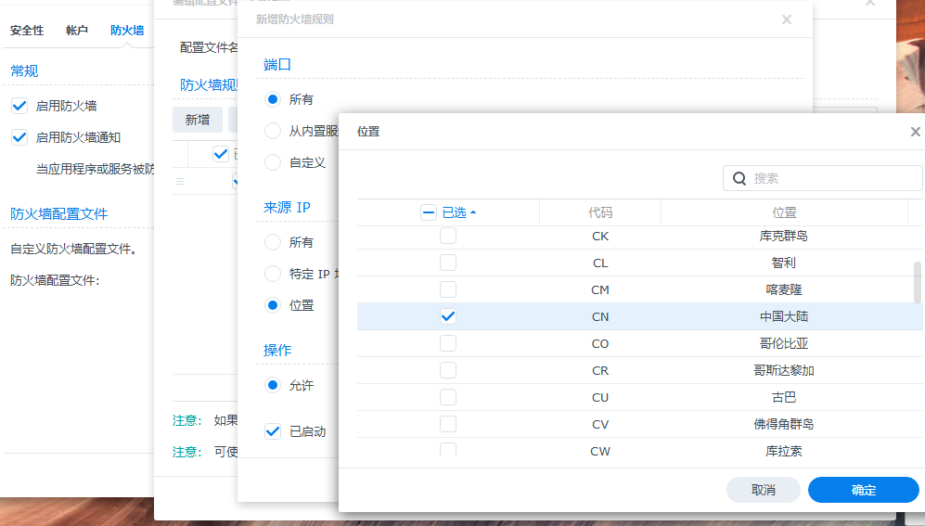Close the 位置 dialog with X
This screenshot has width=925, height=526.
pos(915,132)
